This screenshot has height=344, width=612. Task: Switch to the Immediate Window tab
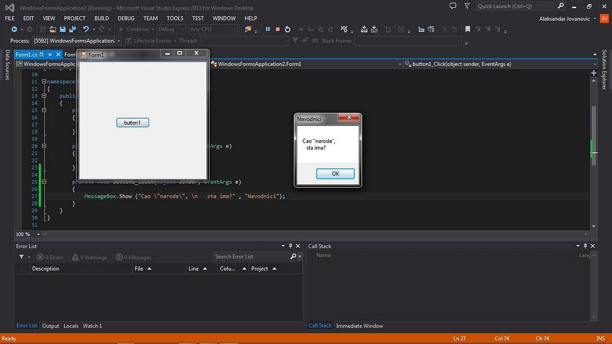[x=360, y=326]
